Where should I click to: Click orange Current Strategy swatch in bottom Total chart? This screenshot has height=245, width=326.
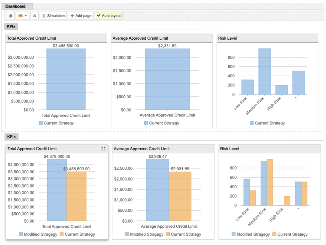coord(62,234)
